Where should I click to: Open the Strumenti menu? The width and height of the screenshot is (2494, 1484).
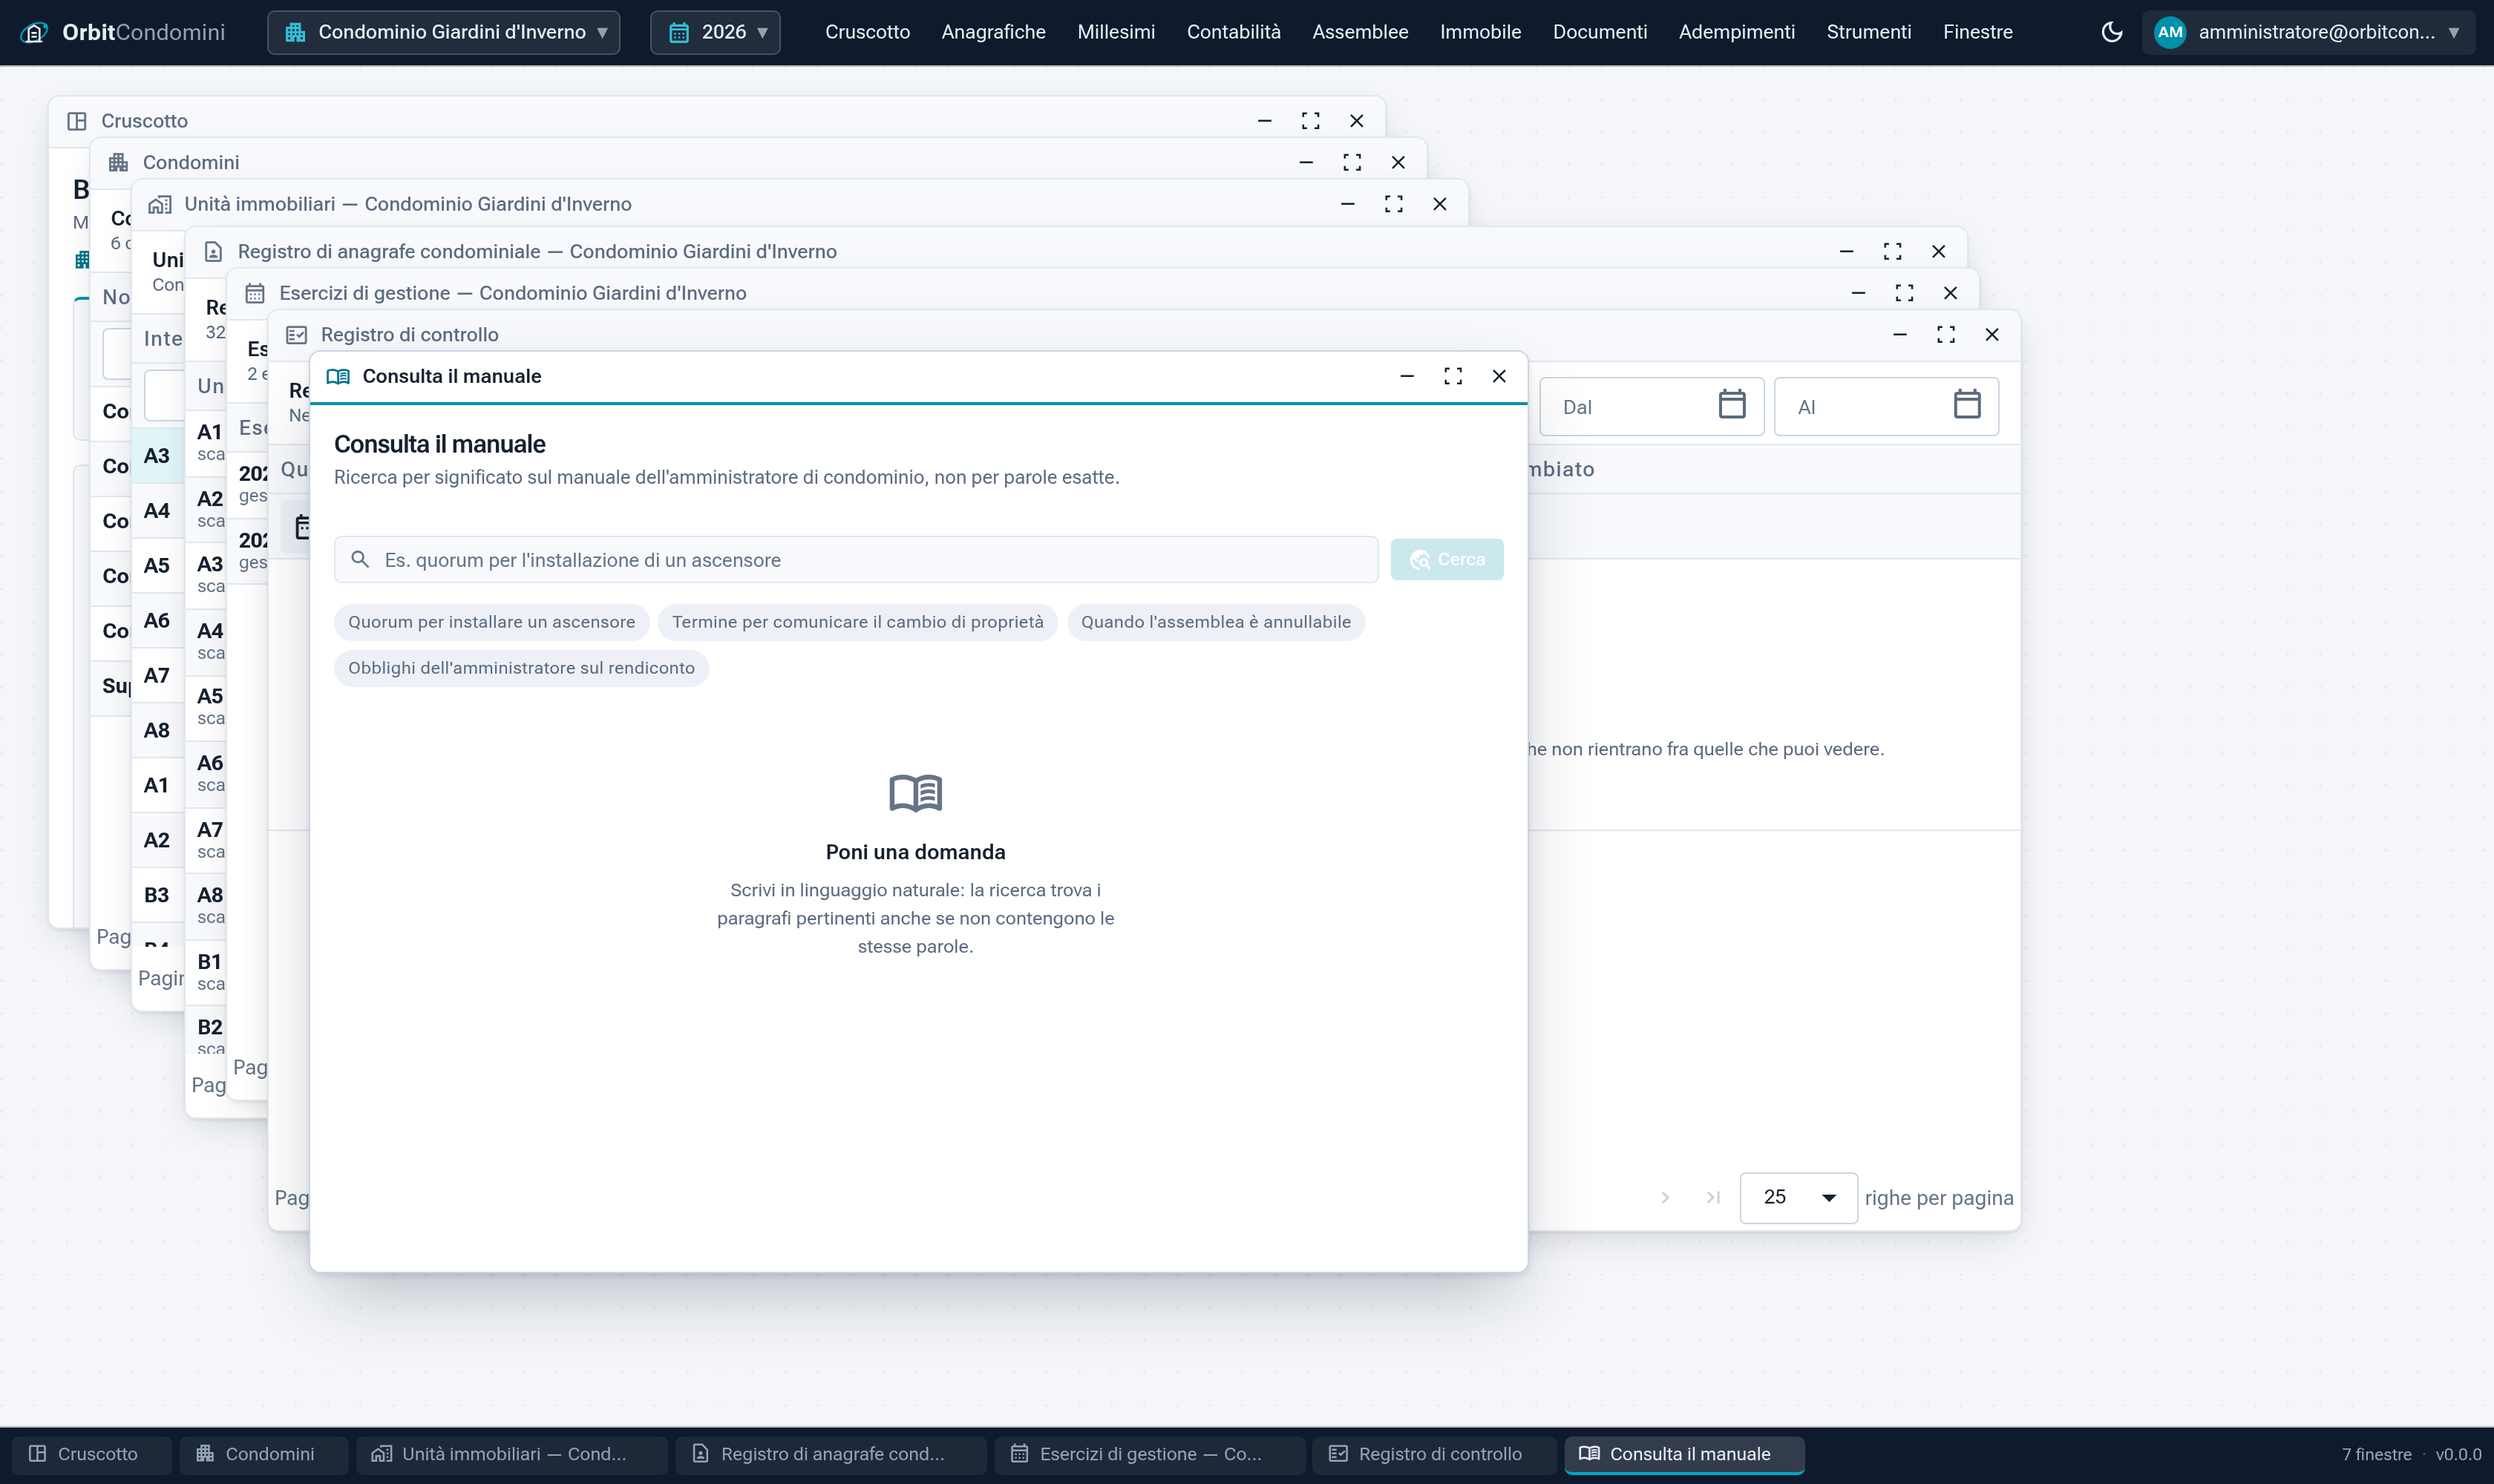[1869, 32]
